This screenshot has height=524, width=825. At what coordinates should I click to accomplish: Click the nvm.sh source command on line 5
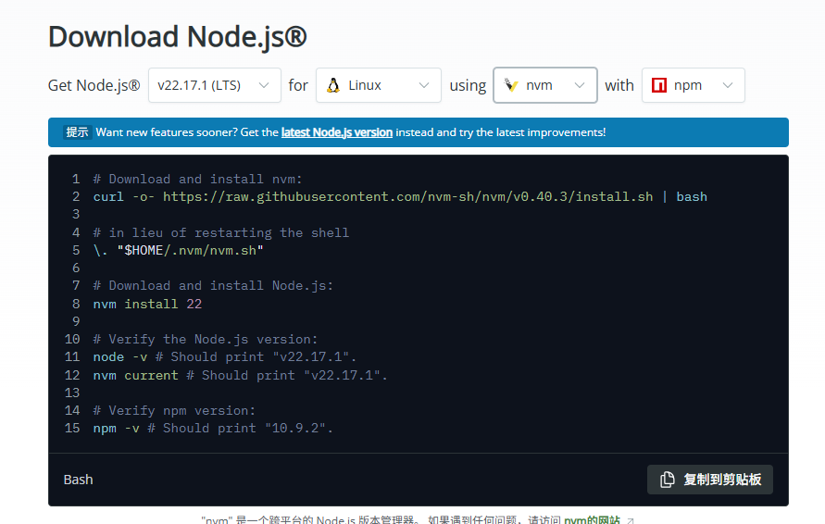tap(179, 250)
